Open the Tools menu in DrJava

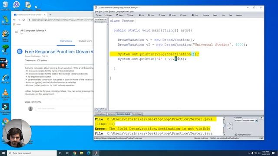[x=106, y=12]
